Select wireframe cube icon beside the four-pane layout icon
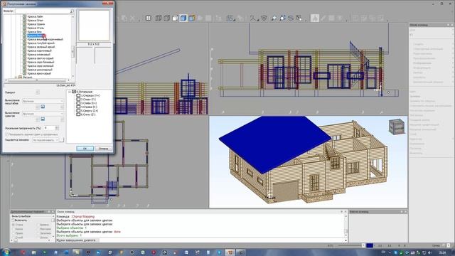455x256 pixels. [158, 18]
